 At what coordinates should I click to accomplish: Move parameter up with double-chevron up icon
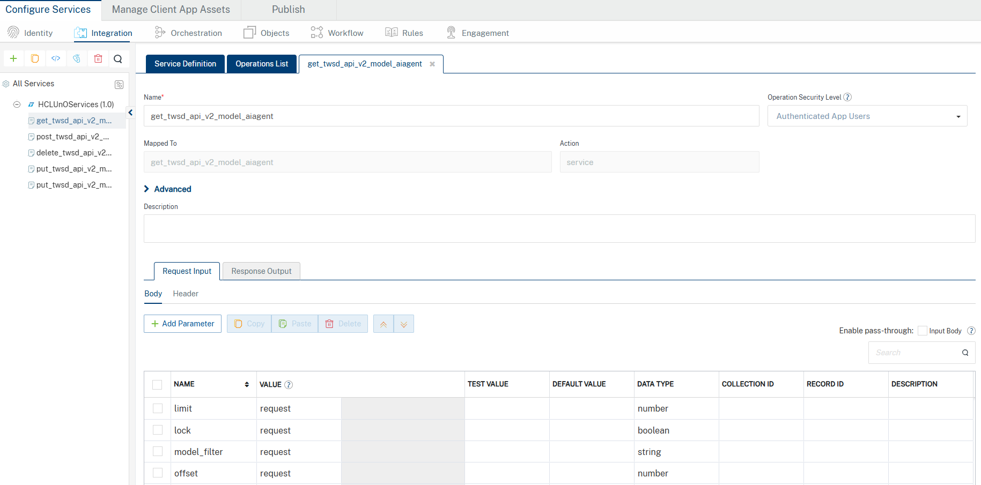click(383, 324)
